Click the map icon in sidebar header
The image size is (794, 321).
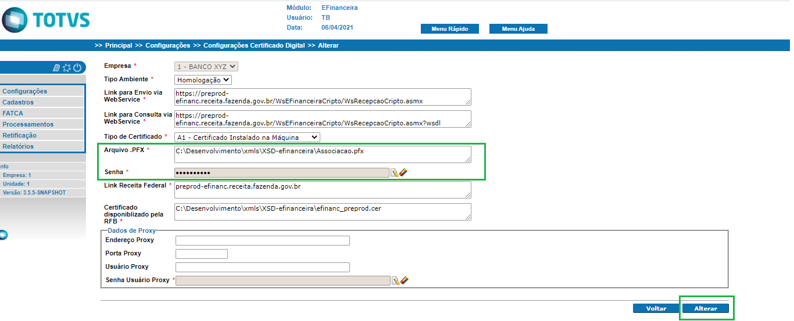56,68
